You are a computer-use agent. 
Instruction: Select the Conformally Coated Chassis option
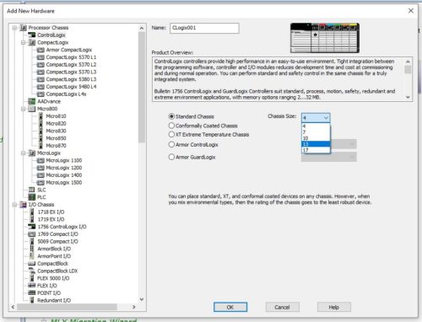203,126
